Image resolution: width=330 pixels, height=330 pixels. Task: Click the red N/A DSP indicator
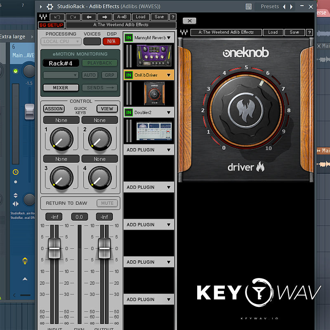[111, 41]
